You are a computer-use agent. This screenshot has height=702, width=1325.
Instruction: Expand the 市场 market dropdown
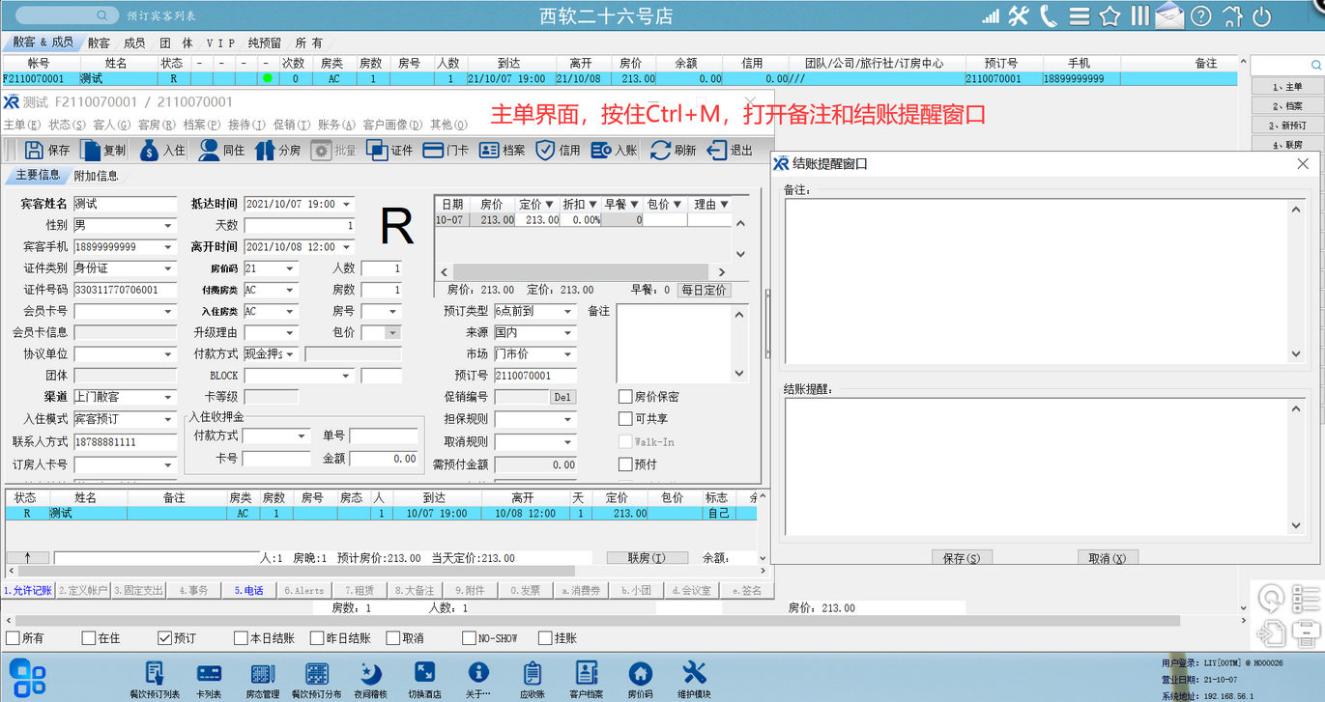tap(568, 353)
